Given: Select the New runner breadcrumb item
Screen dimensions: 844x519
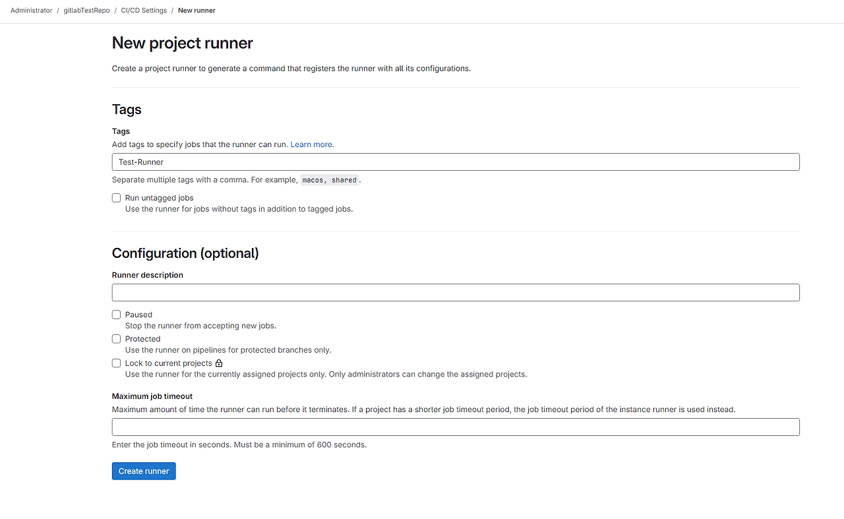Looking at the screenshot, I should (x=196, y=10).
